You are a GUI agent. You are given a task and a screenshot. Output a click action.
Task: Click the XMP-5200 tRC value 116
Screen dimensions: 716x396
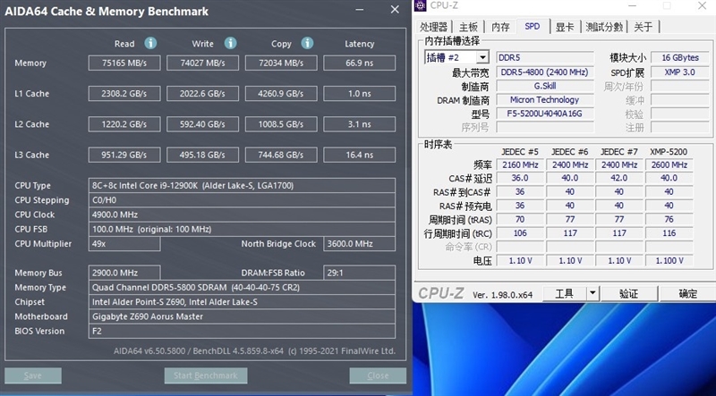669,233
